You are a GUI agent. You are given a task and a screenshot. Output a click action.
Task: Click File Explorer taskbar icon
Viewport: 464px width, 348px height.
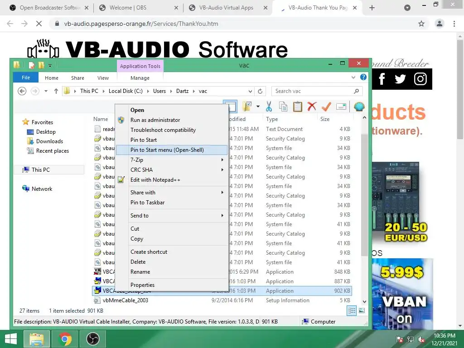tap(37, 339)
